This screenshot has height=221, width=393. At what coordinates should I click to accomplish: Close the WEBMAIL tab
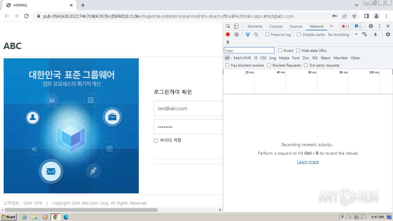(71, 5)
